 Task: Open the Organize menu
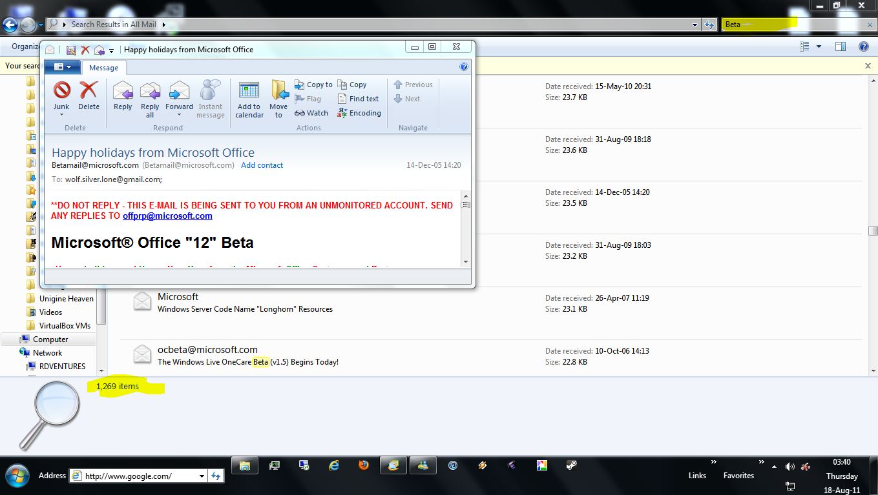(25, 46)
